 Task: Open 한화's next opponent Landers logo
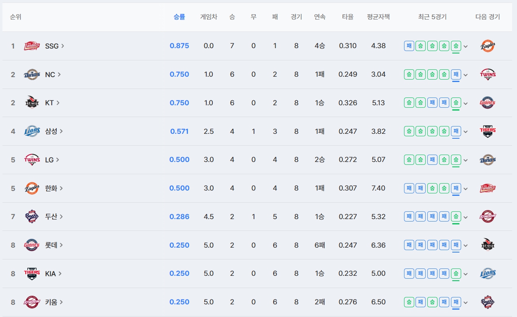coord(488,188)
